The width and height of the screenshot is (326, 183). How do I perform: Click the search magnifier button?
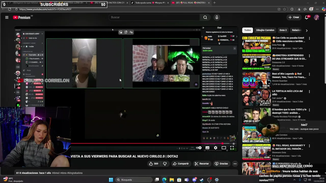pos(205,17)
